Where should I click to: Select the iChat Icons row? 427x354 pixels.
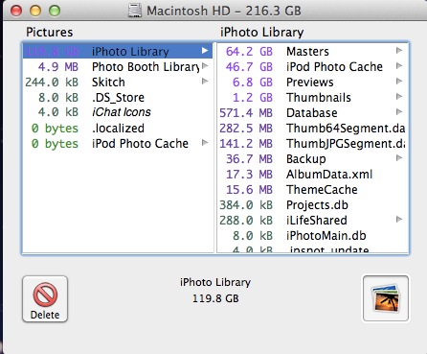pos(118,112)
